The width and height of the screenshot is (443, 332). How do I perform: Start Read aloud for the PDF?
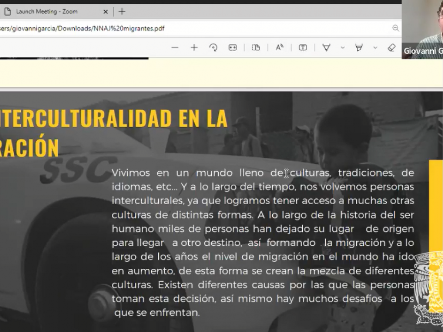[x=280, y=47]
